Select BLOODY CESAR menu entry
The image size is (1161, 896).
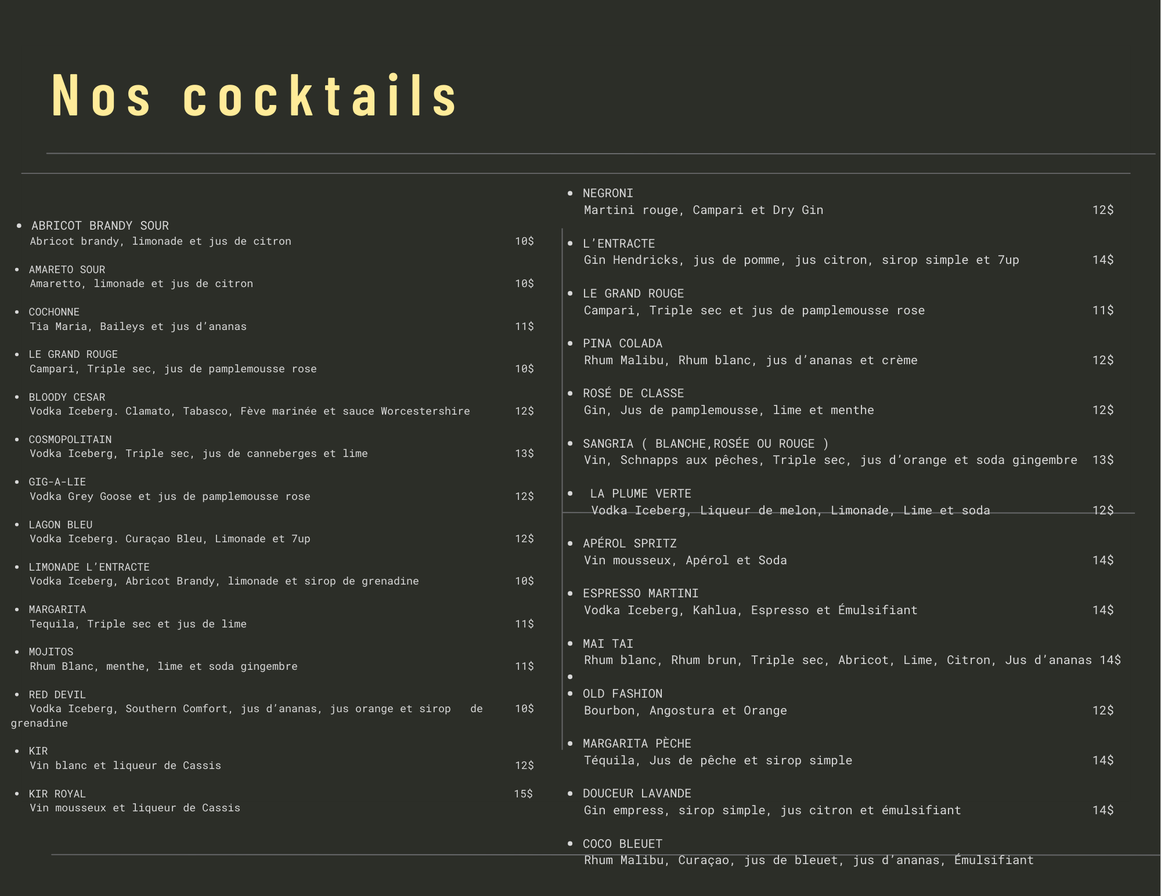click(67, 397)
